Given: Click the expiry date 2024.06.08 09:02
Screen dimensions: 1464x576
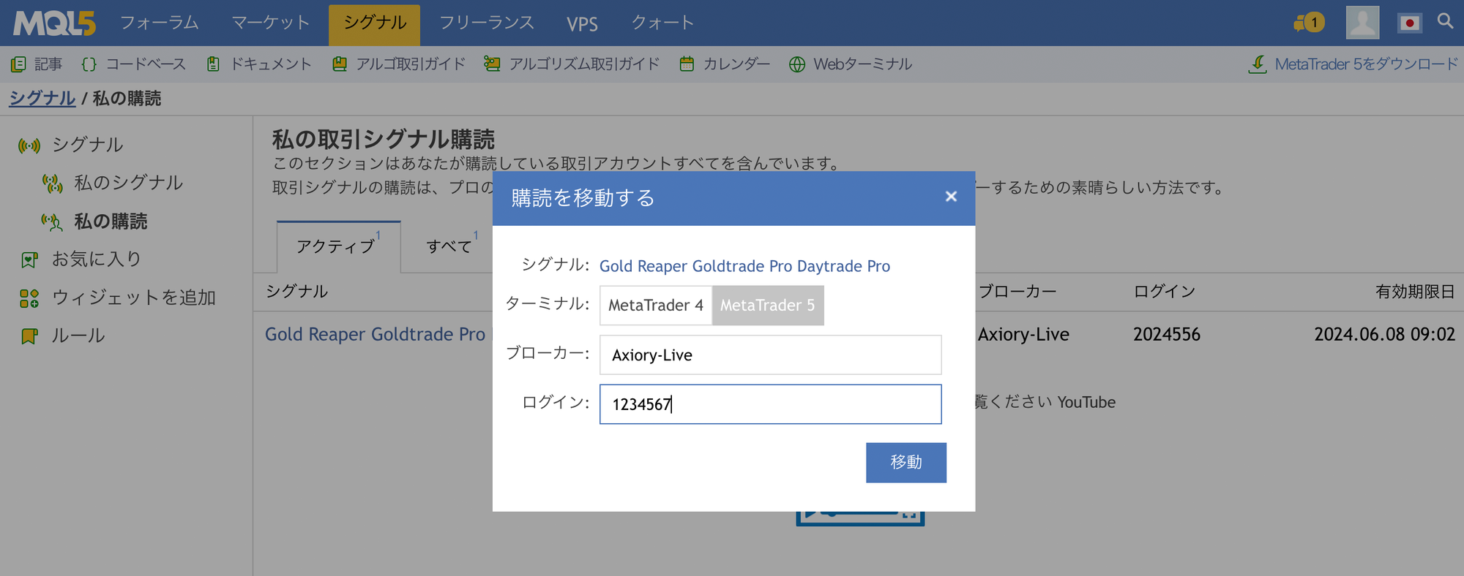Looking at the screenshot, I should tap(1384, 335).
